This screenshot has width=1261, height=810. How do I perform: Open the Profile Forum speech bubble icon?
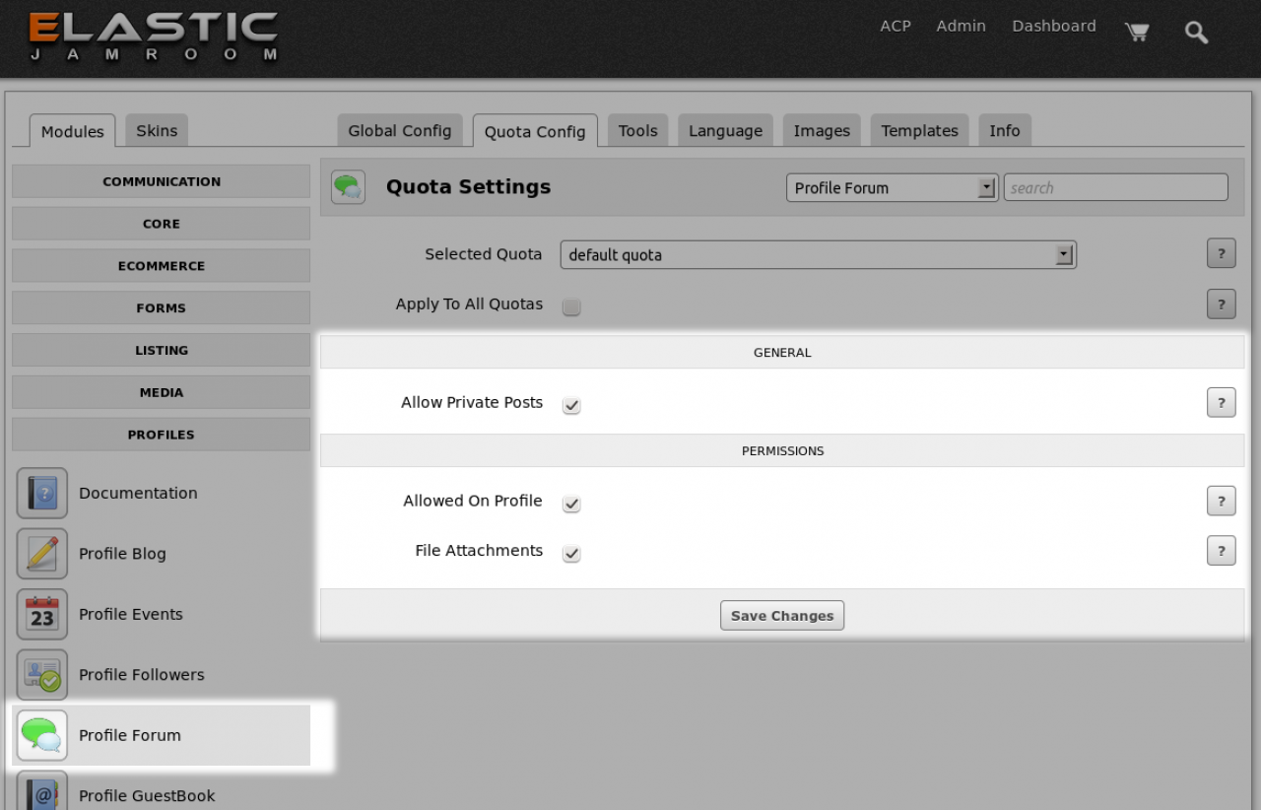42,735
